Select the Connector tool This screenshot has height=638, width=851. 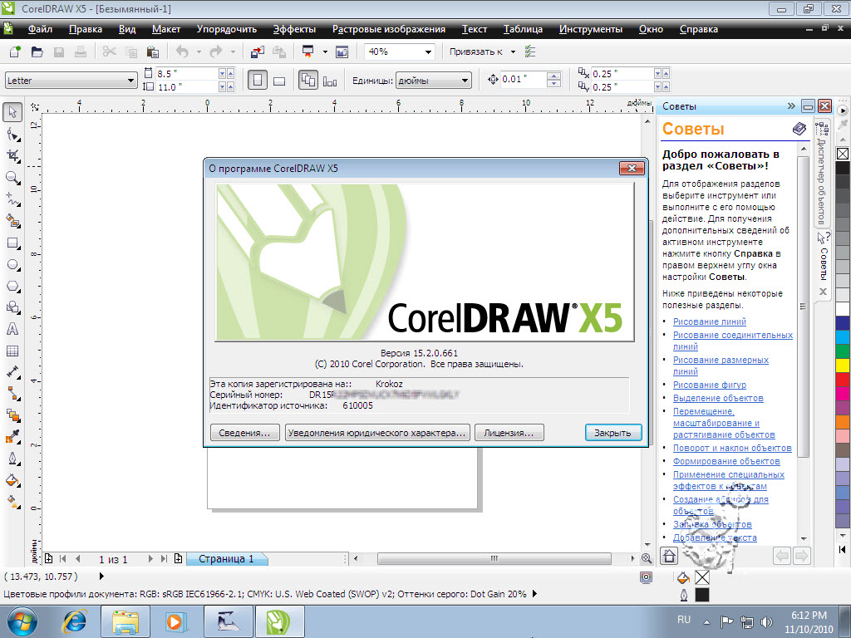click(x=12, y=394)
